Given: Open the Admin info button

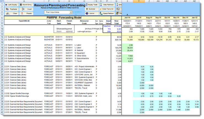Looking at the screenshot, I should coord(92,13).
